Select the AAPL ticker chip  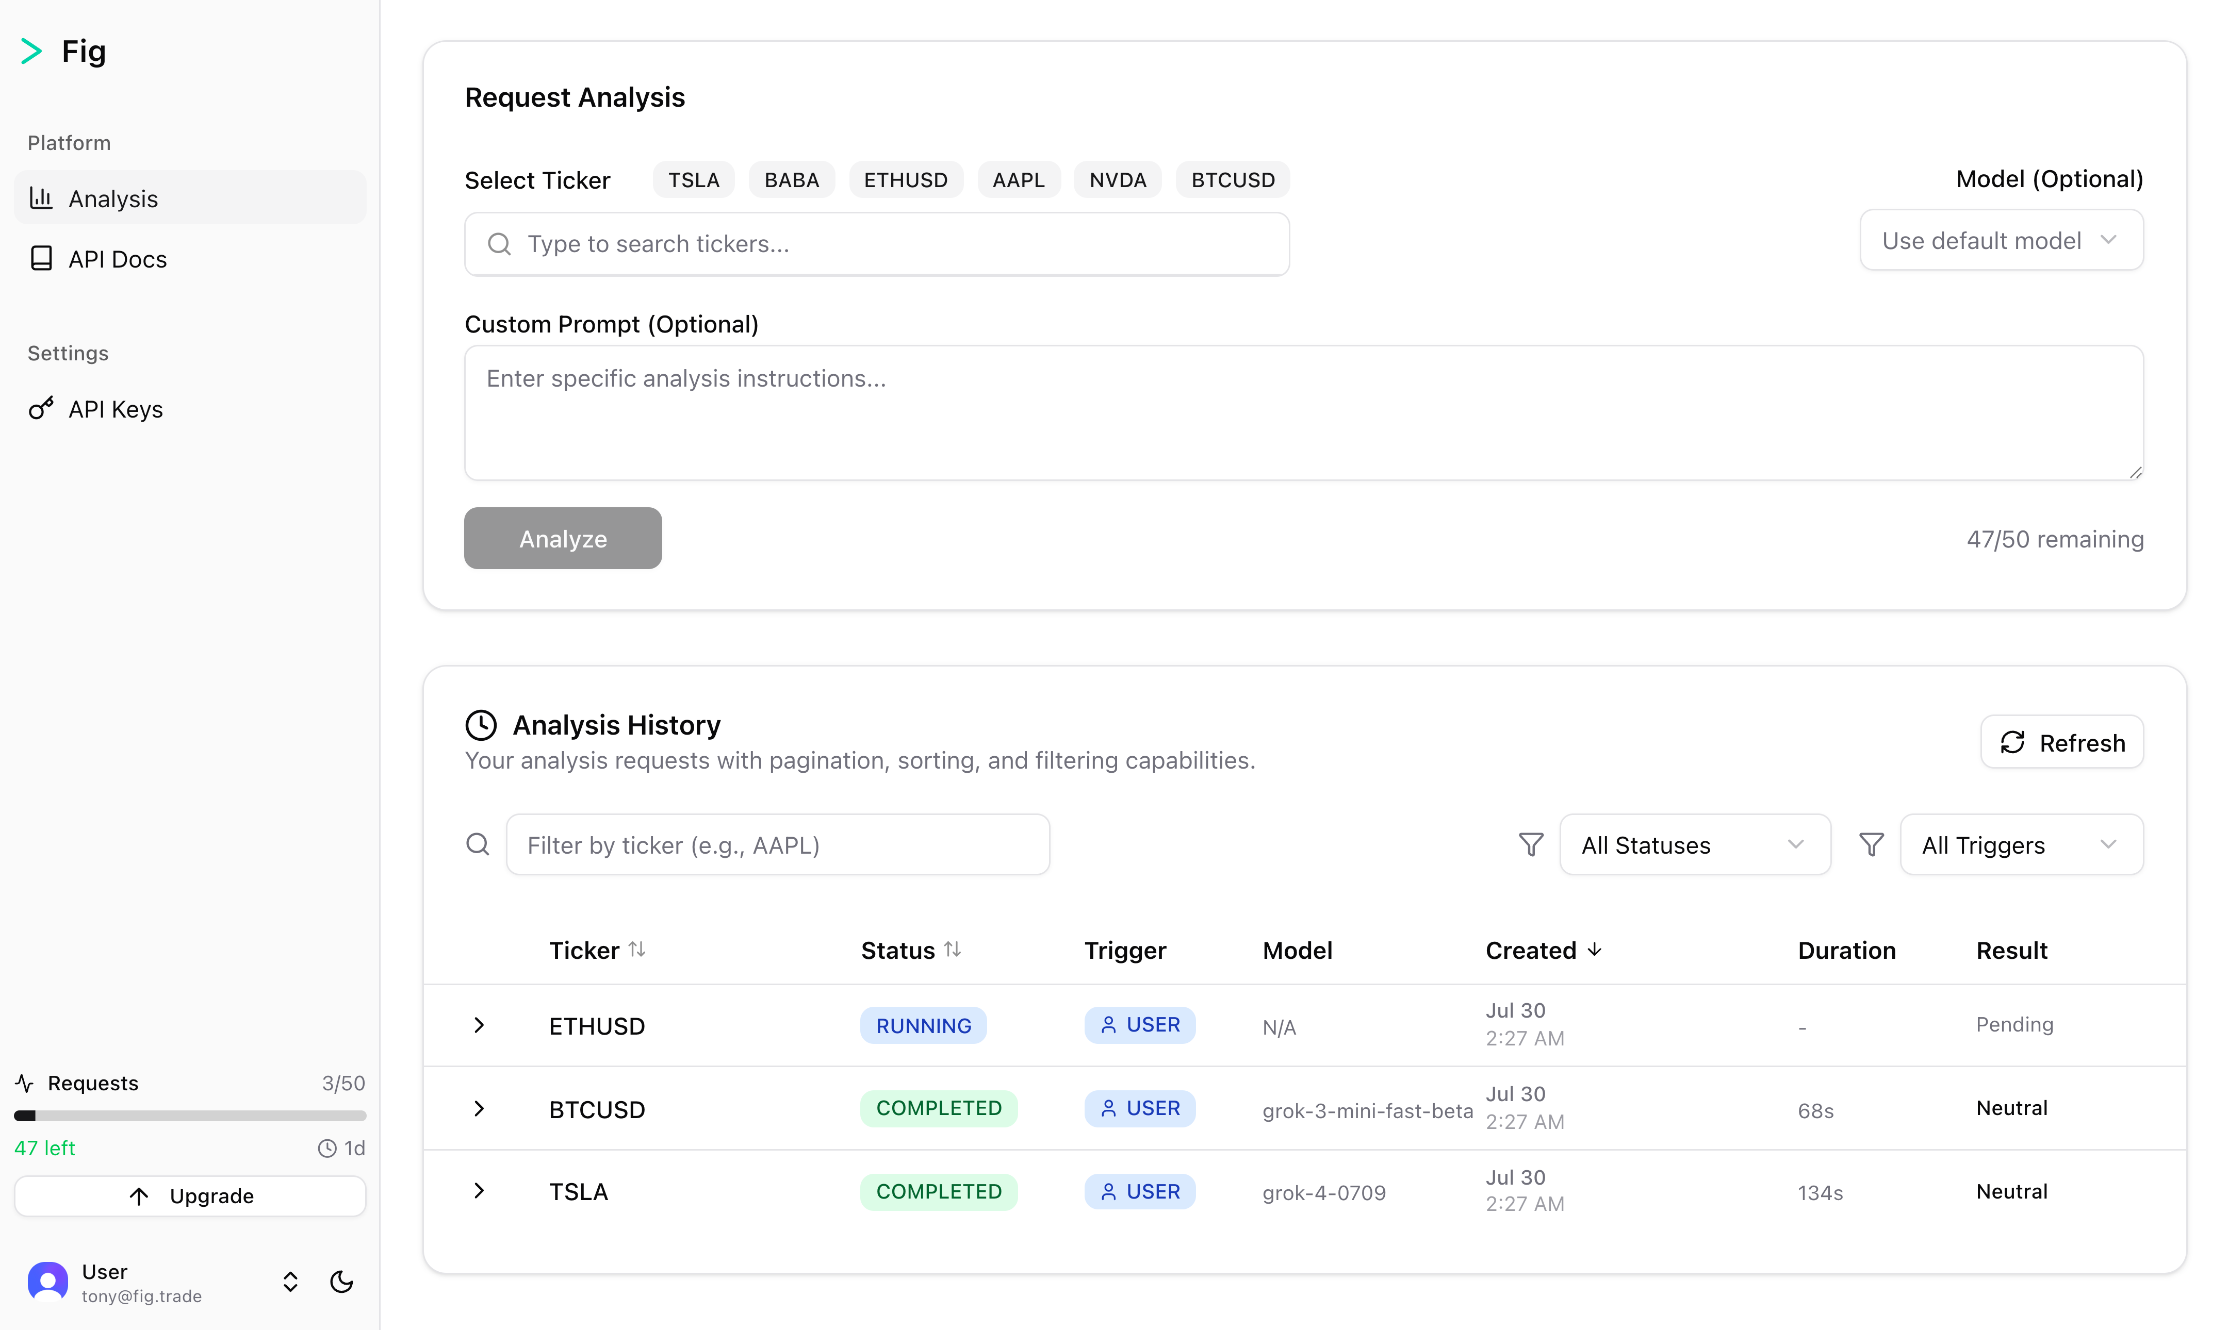click(x=1019, y=179)
